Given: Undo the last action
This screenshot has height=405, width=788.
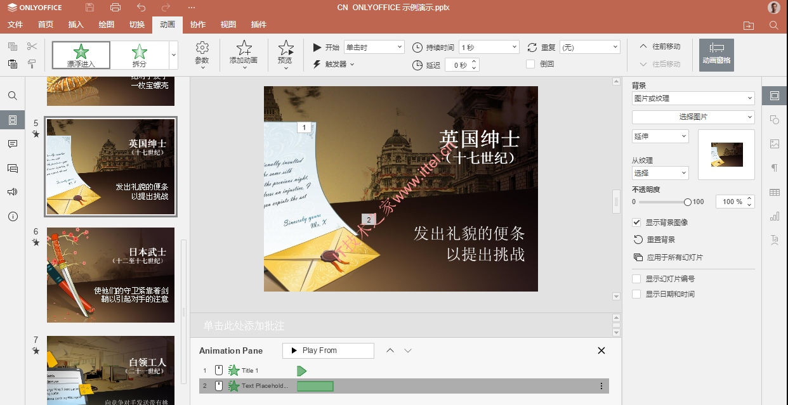Looking at the screenshot, I should pos(141,8).
